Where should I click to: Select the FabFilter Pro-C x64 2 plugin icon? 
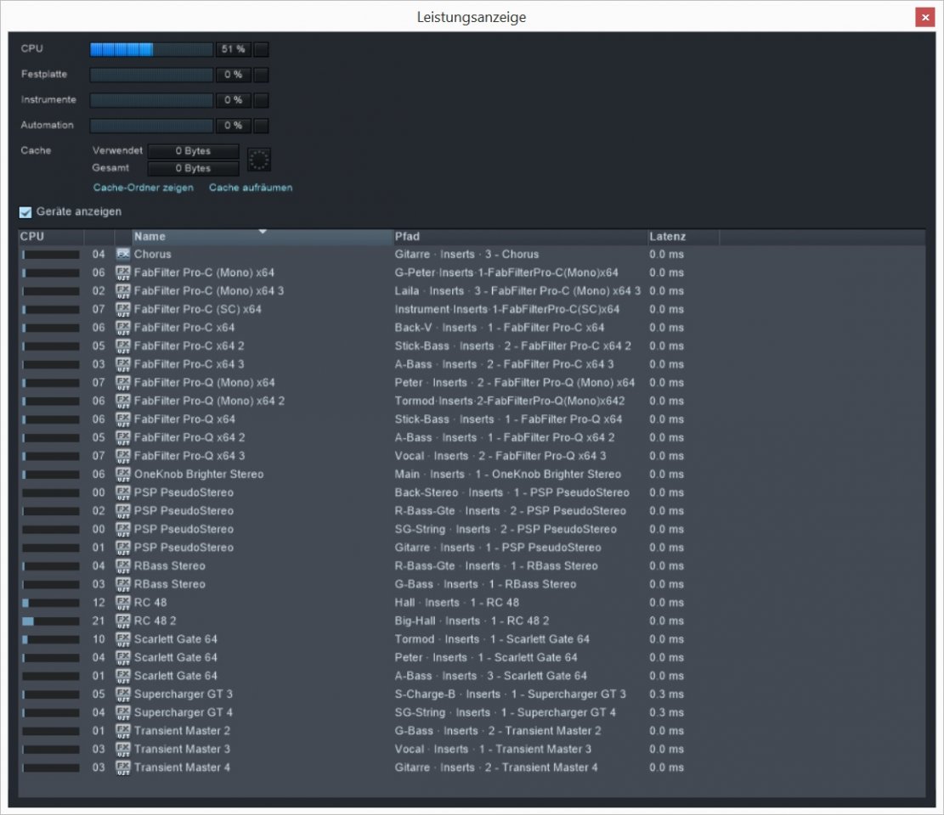[x=123, y=346]
